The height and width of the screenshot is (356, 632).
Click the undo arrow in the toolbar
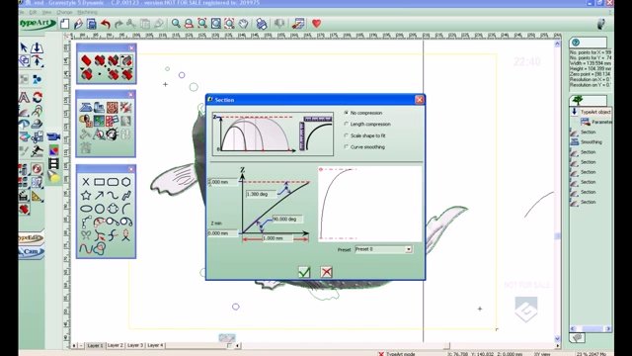point(106,24)
